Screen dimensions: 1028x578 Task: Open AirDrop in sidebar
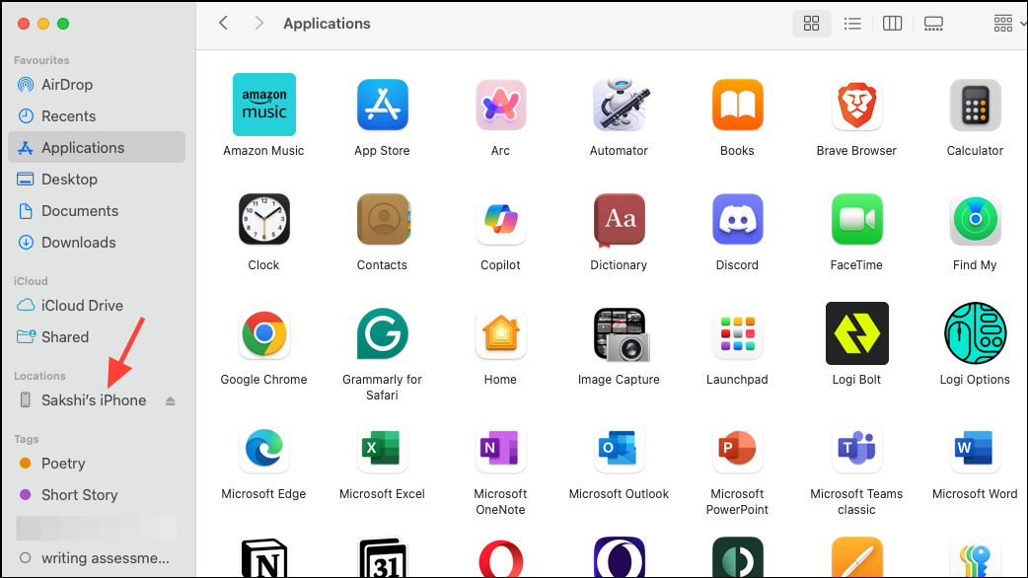pyautogui.click(x=97, y=85)
